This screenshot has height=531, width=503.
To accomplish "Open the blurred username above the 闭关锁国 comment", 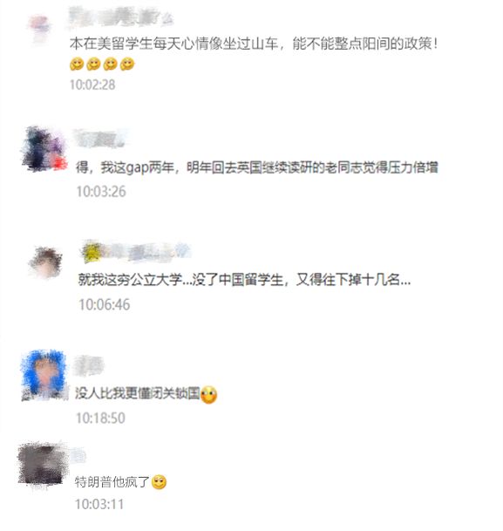I will click(x=88, y=365).
